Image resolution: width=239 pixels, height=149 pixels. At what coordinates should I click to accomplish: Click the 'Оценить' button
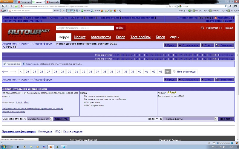click(x=62, y=119)
